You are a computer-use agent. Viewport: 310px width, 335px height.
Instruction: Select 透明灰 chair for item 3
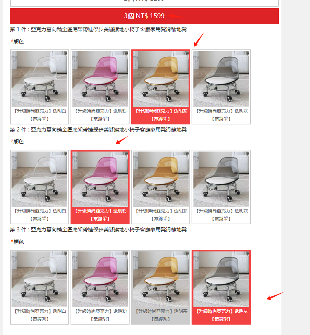(x=221, y=287)
